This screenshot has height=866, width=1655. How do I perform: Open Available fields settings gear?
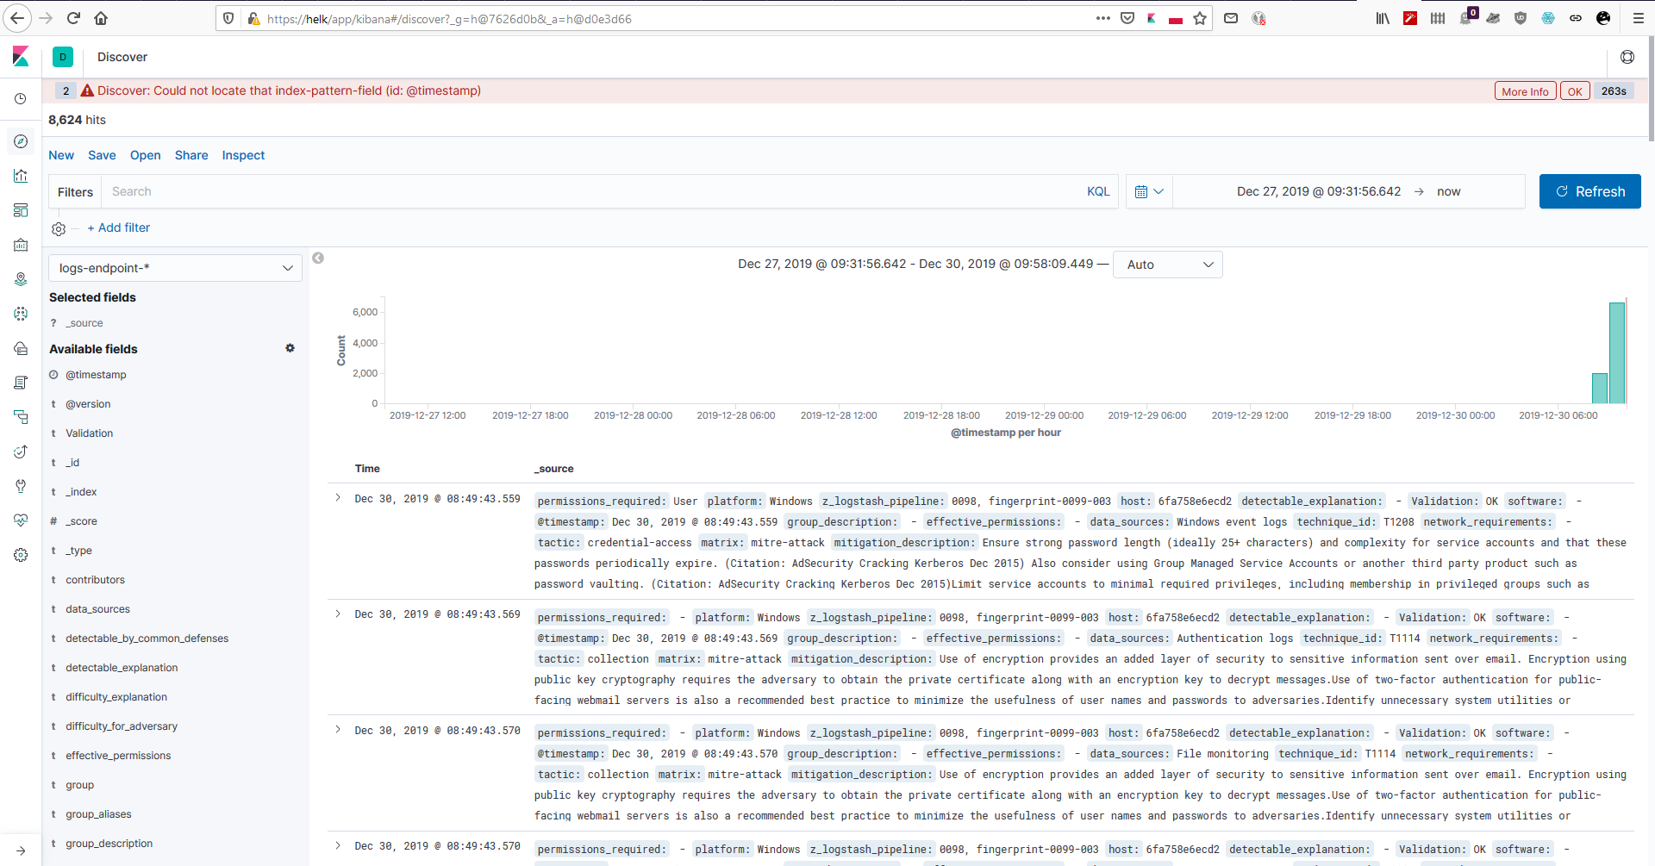(x=290, y=348)
